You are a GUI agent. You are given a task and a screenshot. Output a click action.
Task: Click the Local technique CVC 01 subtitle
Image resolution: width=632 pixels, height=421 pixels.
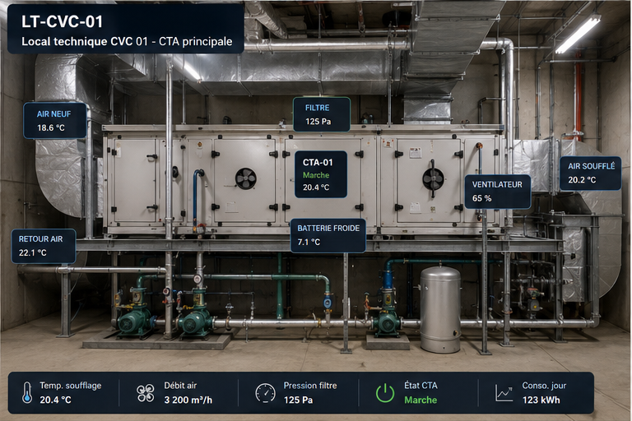pyautogui.click(x=127, y=41)
